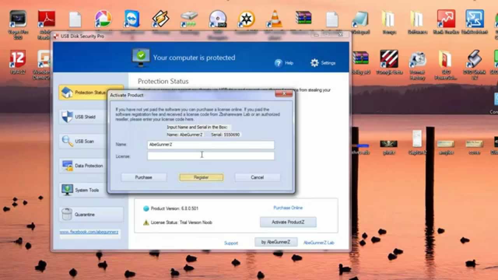Select the red chart arrow desktop icon
The width and height of the screenshot is (498, 280).
pyautogui.click(x=446, y=19)
